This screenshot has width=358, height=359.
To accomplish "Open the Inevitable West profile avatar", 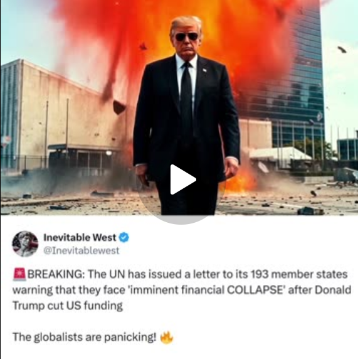I will coord(25,244).
